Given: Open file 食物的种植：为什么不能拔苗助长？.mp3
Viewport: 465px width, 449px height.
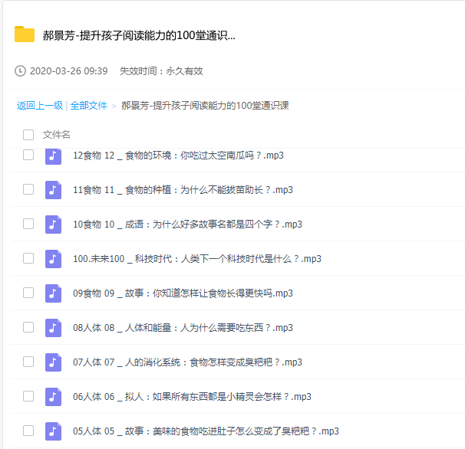Looking at the screenshot, I should click(x=183, y=190).
